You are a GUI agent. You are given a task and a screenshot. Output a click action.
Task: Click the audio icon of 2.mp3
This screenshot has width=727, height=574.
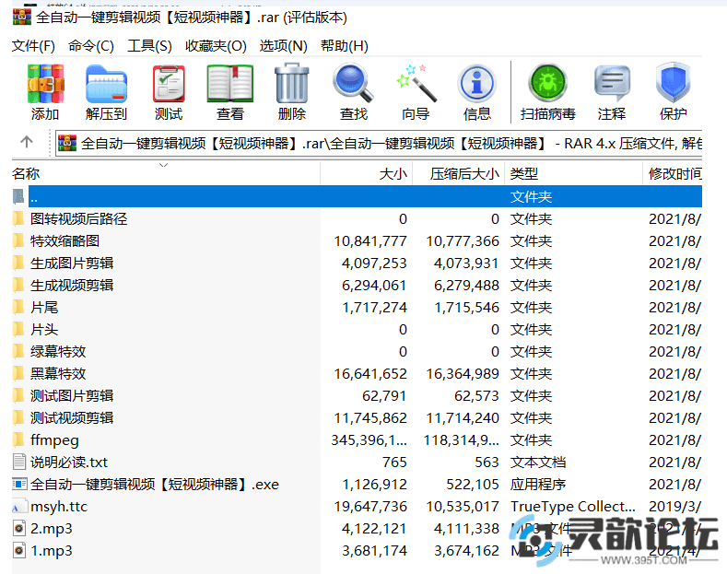(19, 528)
